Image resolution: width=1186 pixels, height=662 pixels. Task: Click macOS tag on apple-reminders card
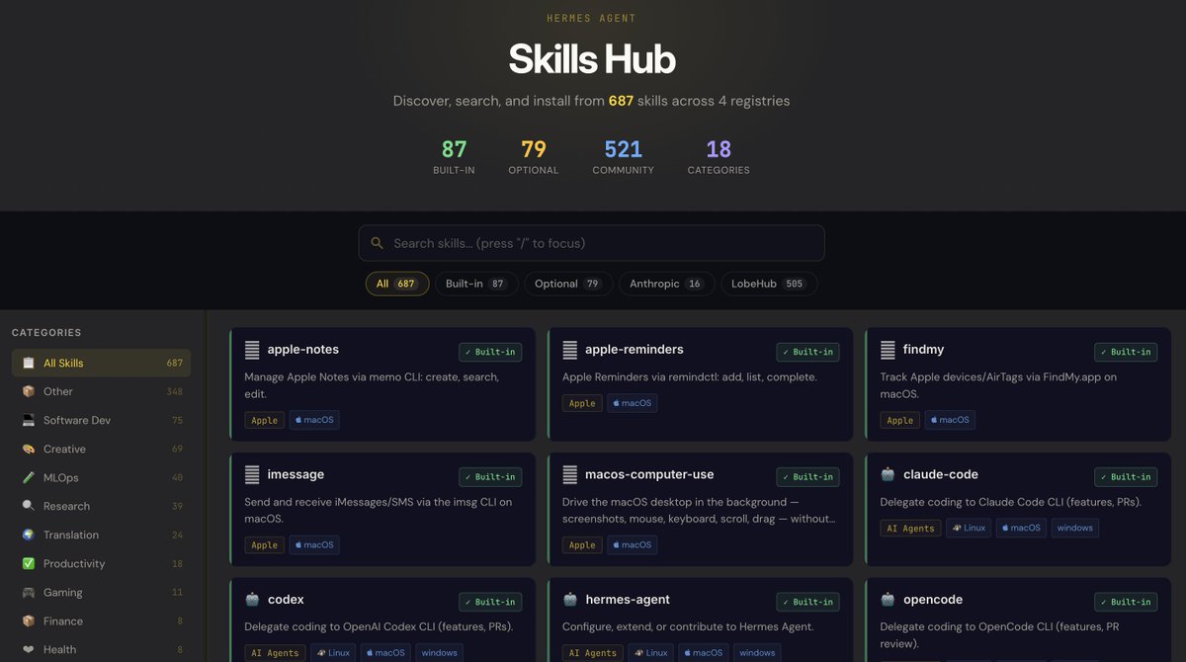pyautogui.click(x=633, y=403)
